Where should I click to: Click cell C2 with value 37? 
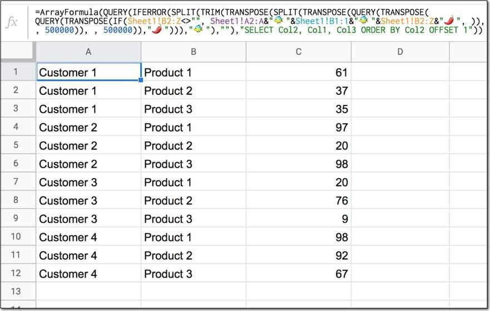click(x=299, y=90)
